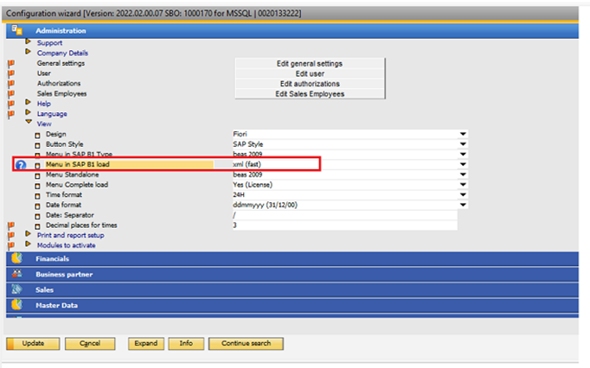
Task: Open the Master Data section
Action: click(x=292, y=305)
